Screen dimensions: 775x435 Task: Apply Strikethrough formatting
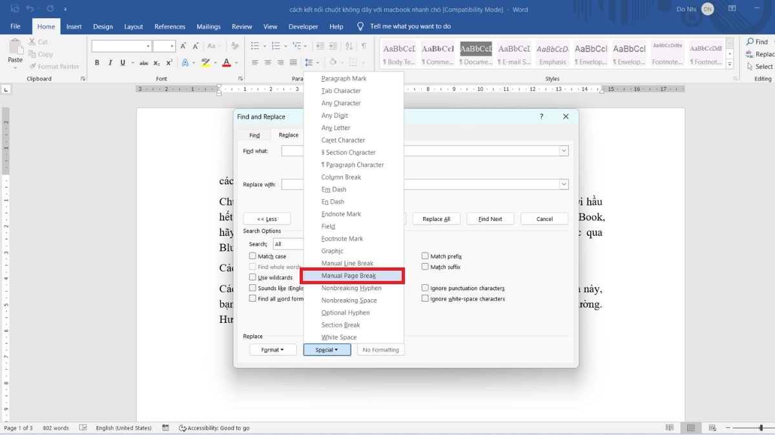click(144, 63)
